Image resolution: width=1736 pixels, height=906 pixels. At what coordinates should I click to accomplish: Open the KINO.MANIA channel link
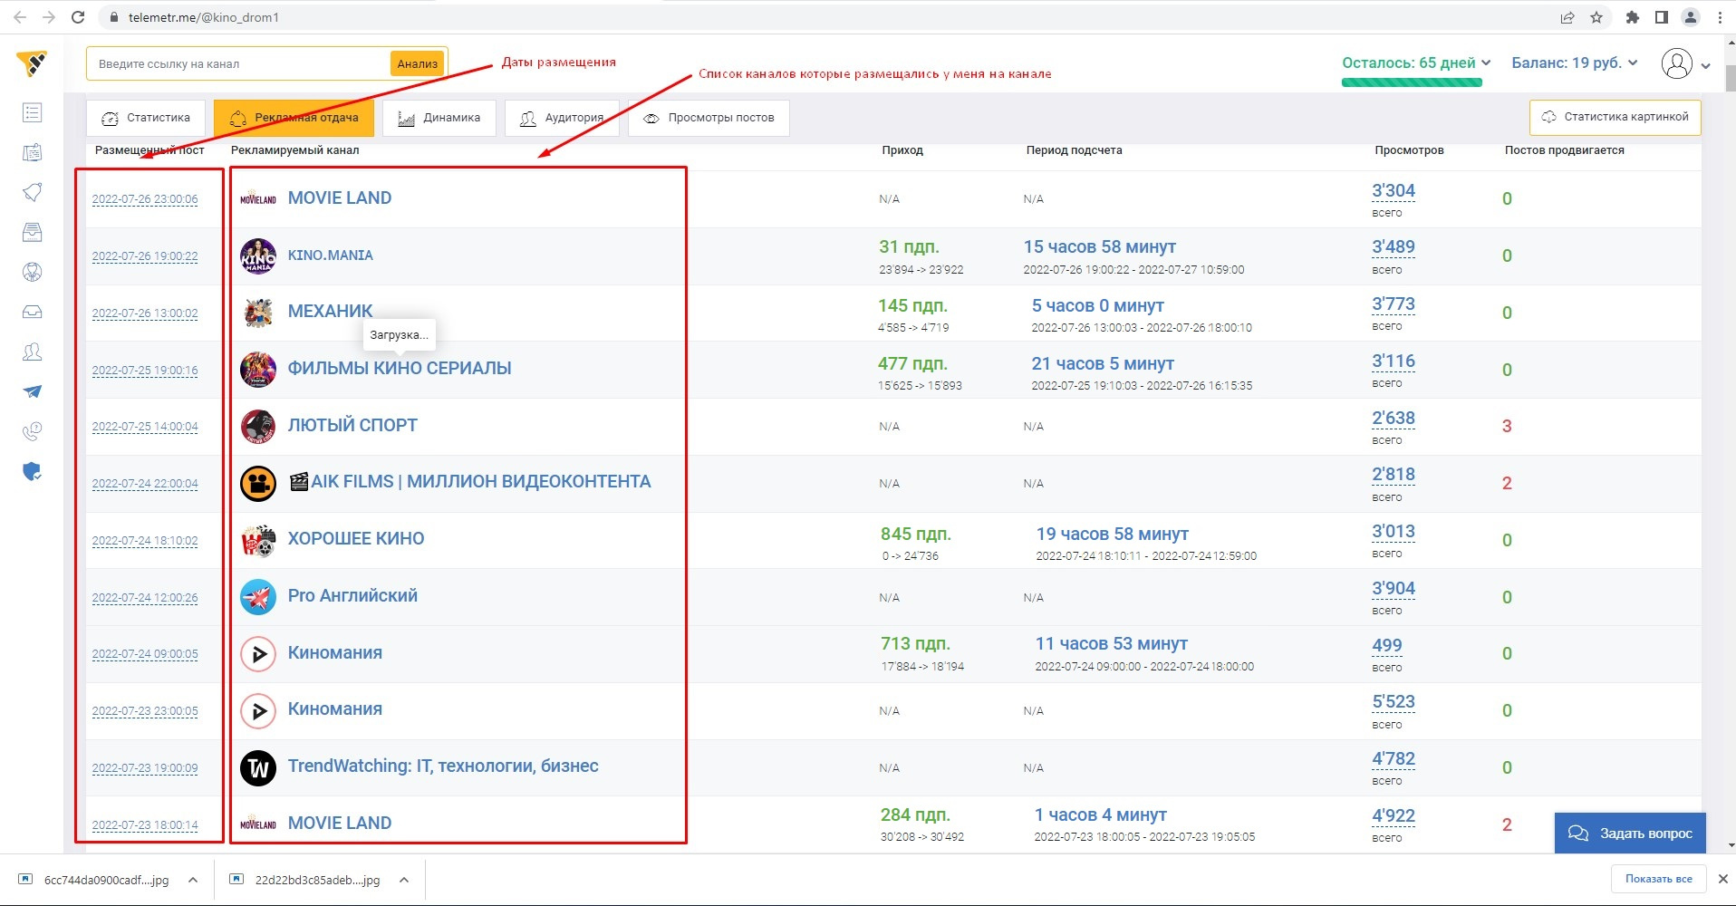click(x=330, y=255)
